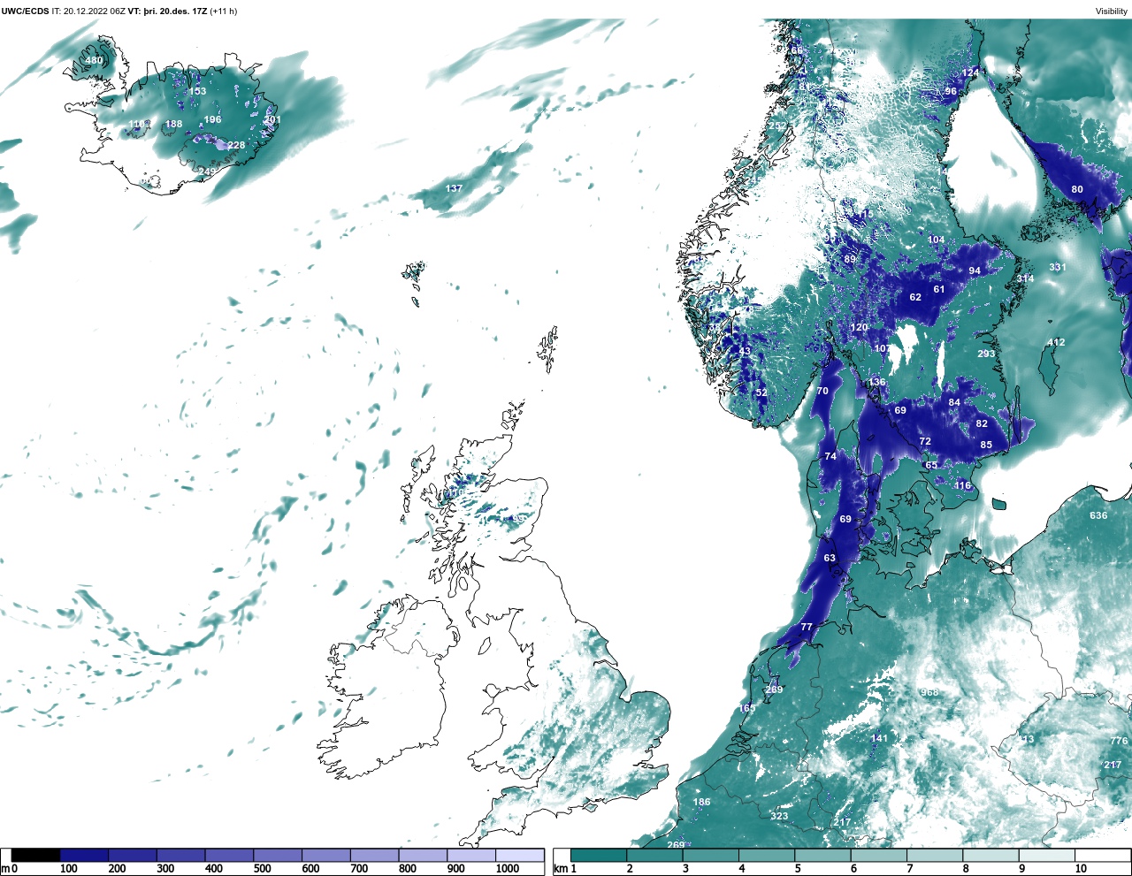Click the '7' label on the km legend

909,869
